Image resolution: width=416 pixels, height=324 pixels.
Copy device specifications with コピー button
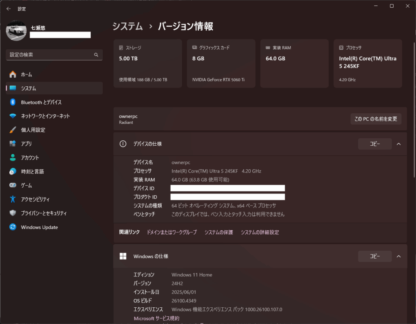coord(375,144)
